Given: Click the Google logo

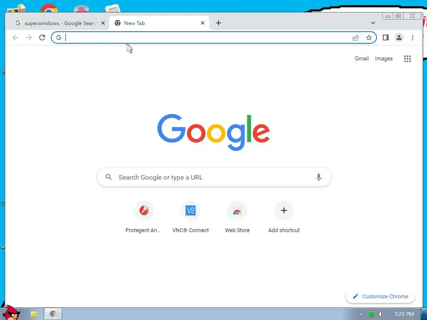Looking at the screenshot, I should tap(213, 132).
